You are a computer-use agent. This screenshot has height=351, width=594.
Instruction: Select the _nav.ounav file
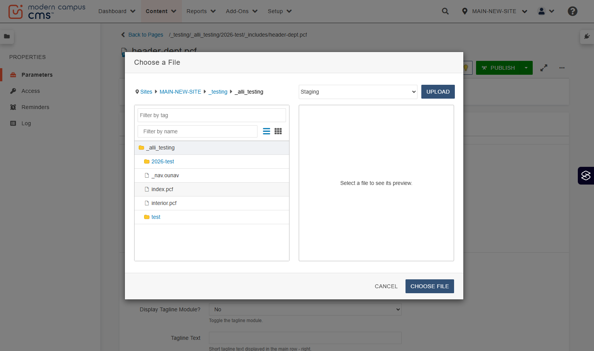(x=212, y=175)
